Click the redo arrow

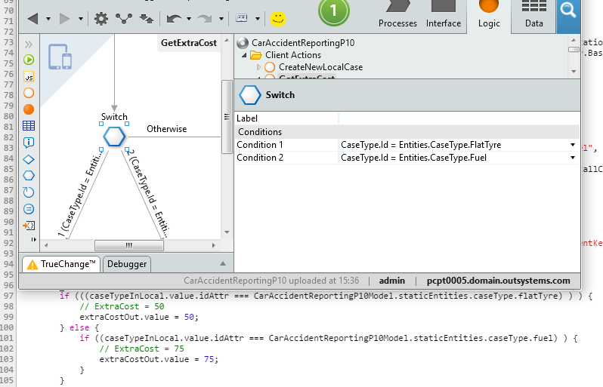tap(205, 18)
